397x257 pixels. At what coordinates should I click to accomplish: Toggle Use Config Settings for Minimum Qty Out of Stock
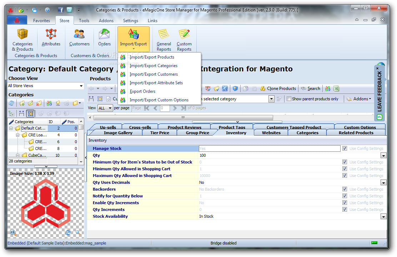click(345, 162)
